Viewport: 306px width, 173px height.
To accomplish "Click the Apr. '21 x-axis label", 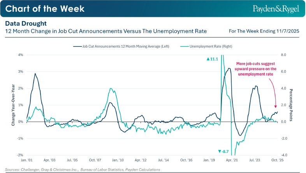I will click(x=232, y=160).
